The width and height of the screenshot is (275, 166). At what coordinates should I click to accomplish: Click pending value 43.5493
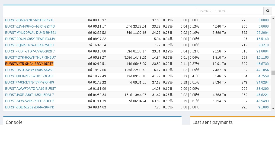coord(262,101)
